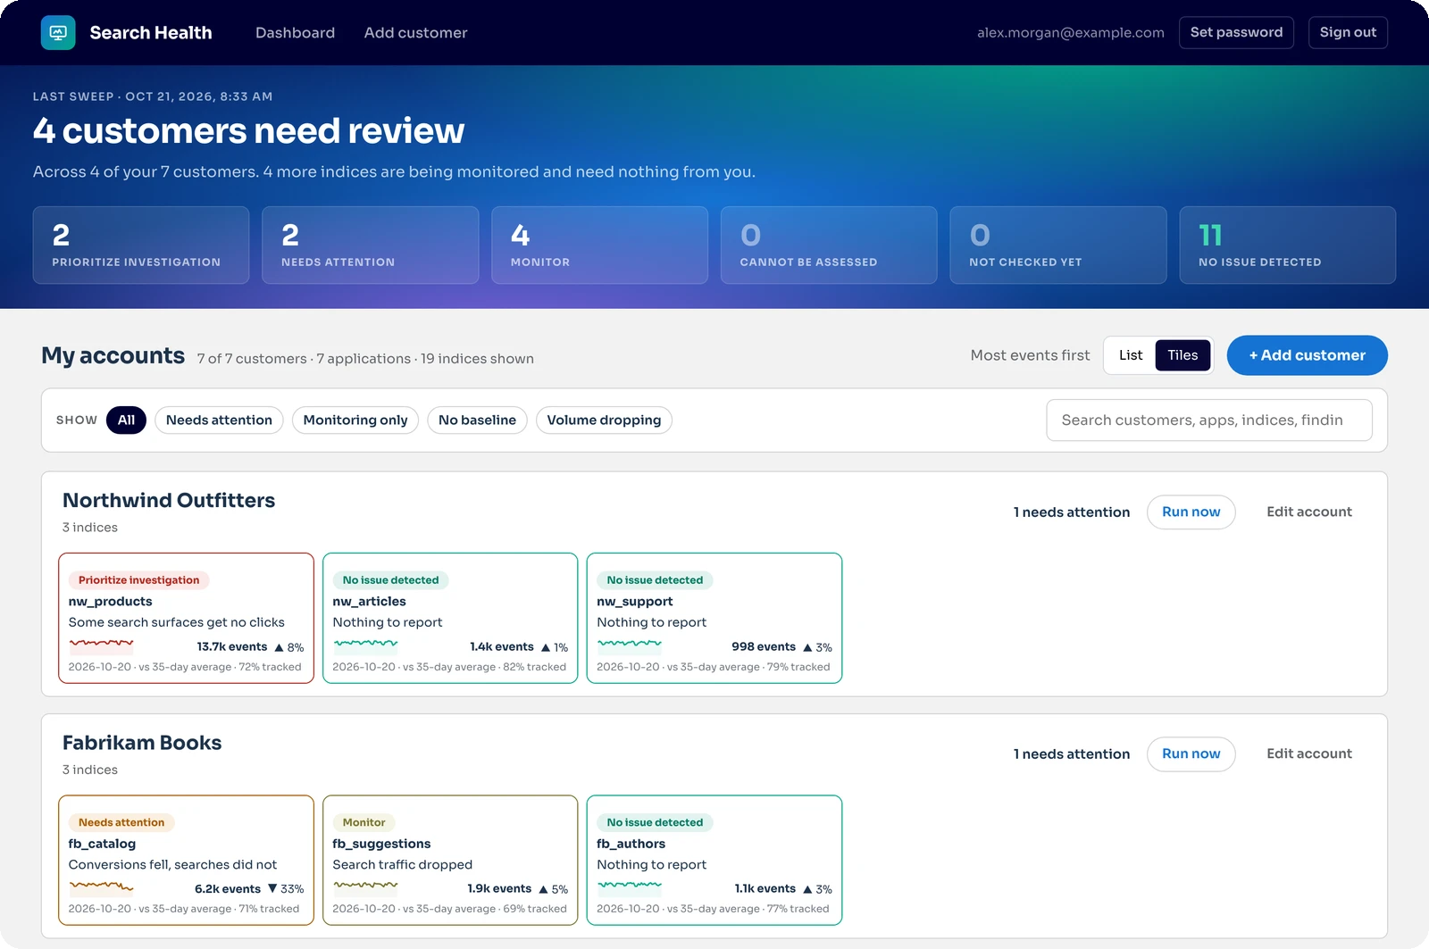1429x949 pixels.
Task: Open Add customer in top navigation
Action: (x=415, y=33)
